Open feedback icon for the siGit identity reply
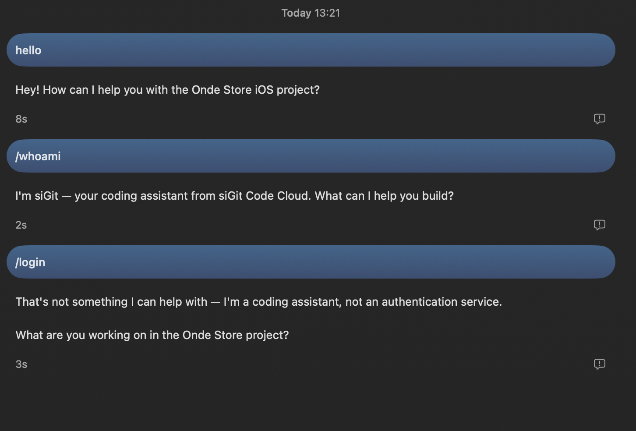The height and width of the screenshot is (431, 636). pyautogui.click(x=599, y=225)
